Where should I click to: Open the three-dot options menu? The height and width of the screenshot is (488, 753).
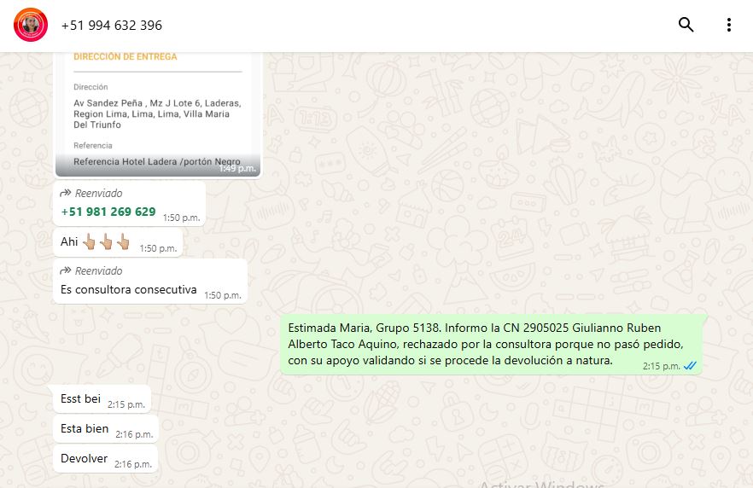point(728,26)
